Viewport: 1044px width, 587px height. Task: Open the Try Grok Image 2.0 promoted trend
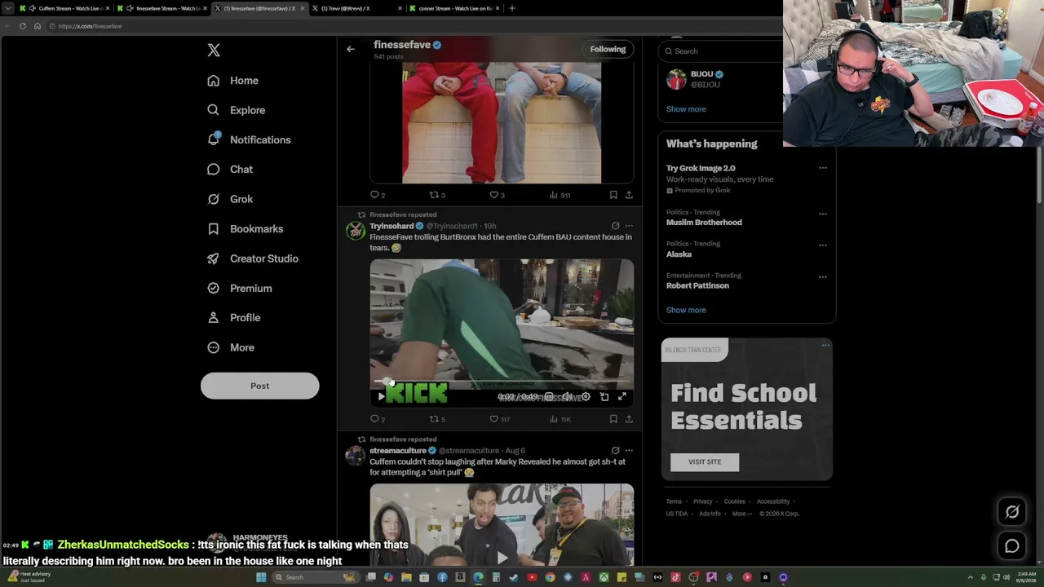701,168
